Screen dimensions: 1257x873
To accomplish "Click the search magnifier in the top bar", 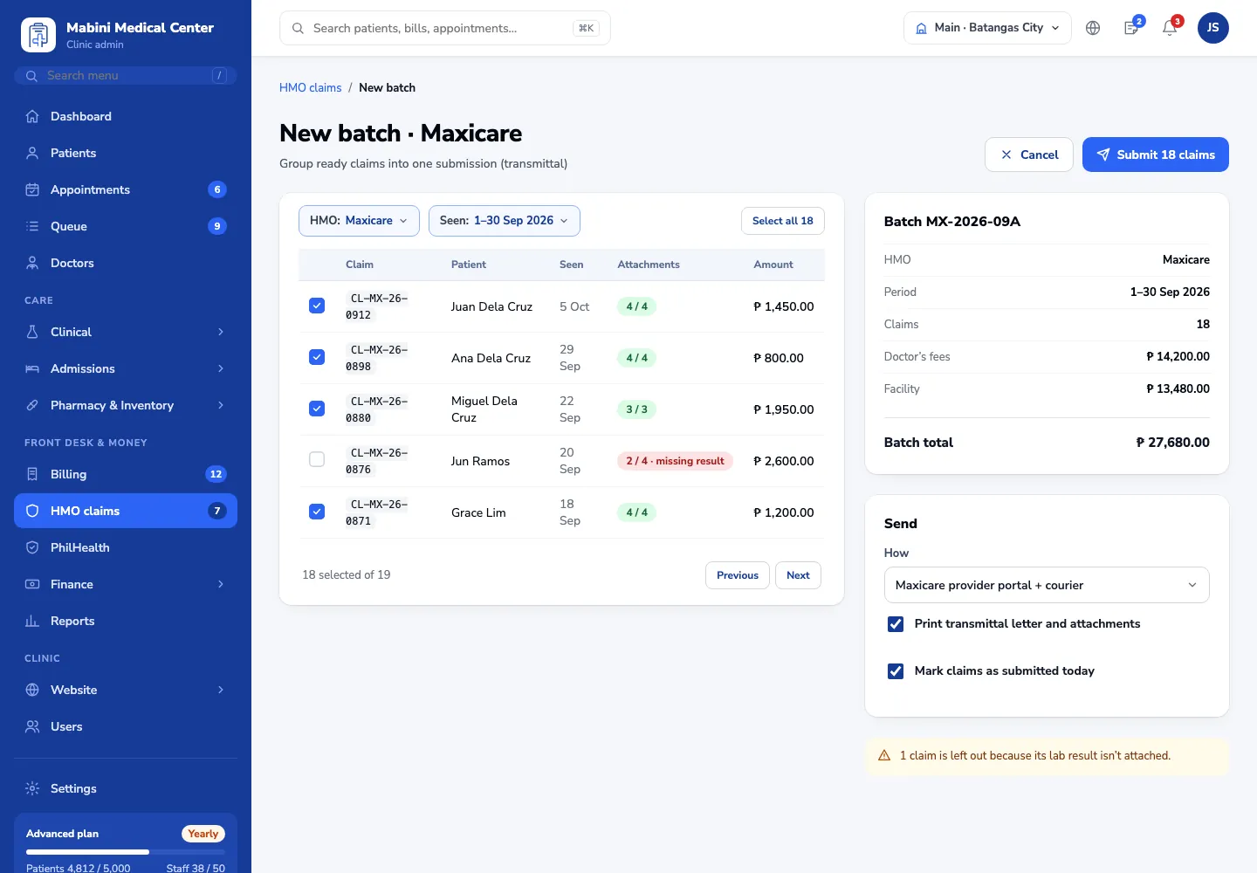I will [298, 28].
